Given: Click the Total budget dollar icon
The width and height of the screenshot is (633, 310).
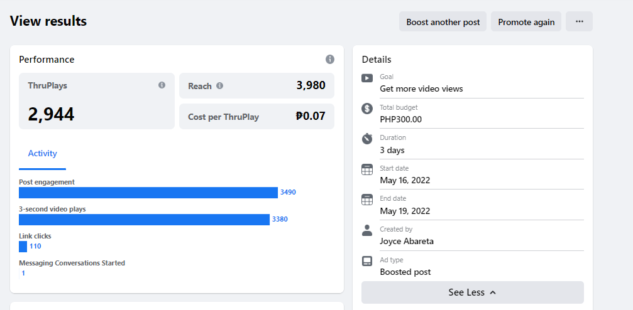Looking at the screenshot, I should coord(367,109).
